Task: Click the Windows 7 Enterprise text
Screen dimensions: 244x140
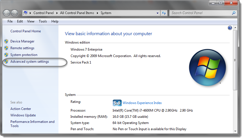Action: click(x=87, y=49)
